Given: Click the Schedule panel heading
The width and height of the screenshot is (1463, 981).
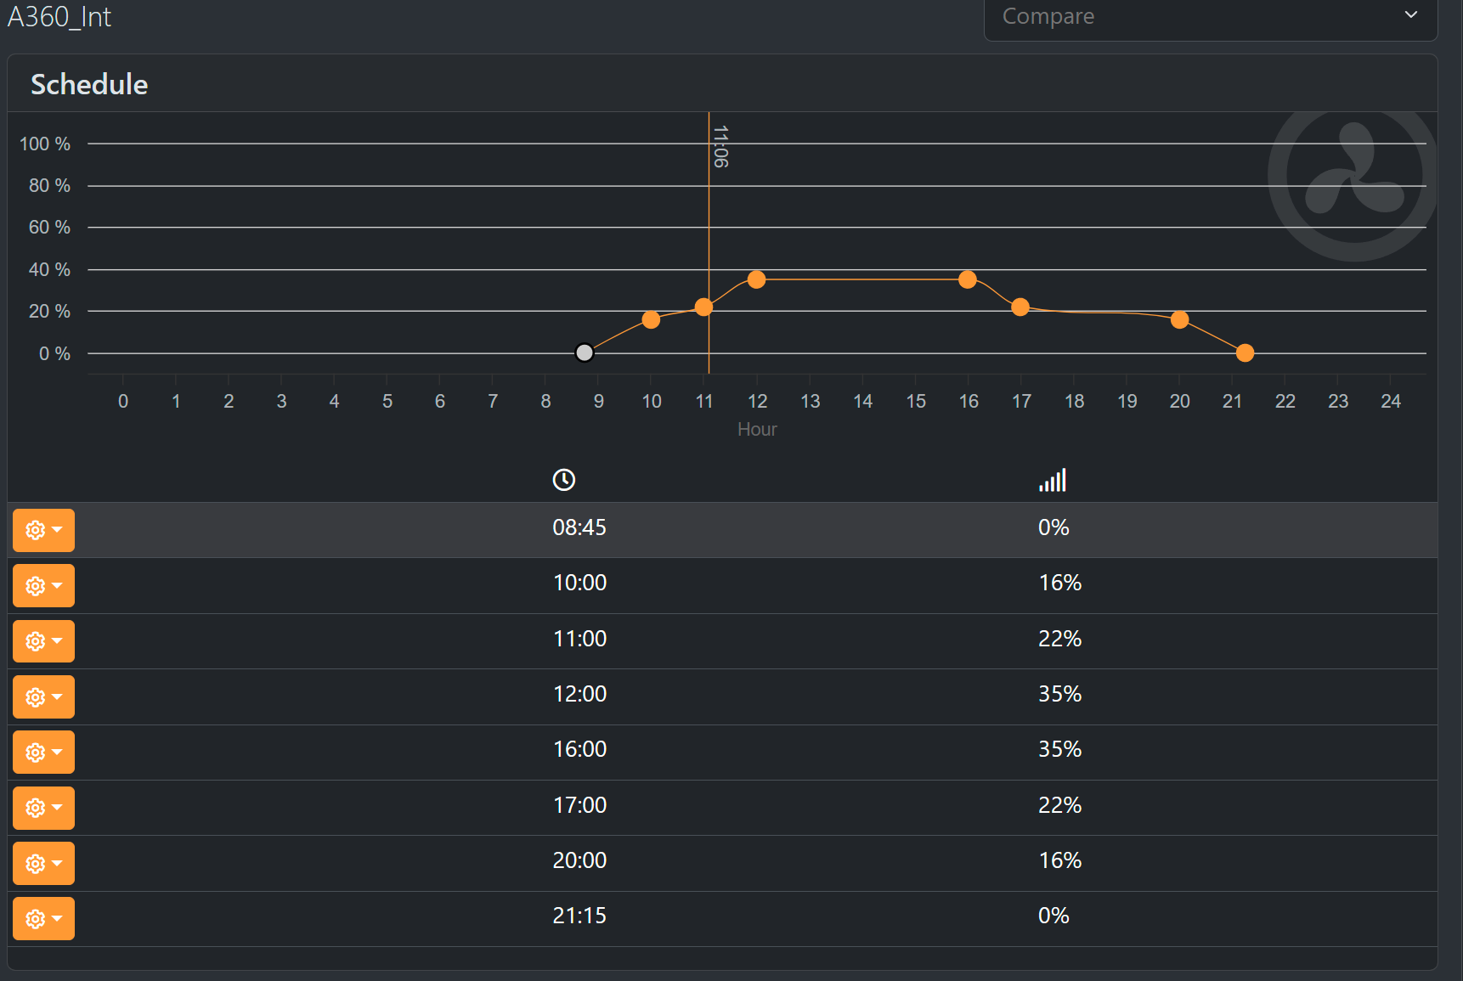Looking at the screenshot, I should point(89,84).
